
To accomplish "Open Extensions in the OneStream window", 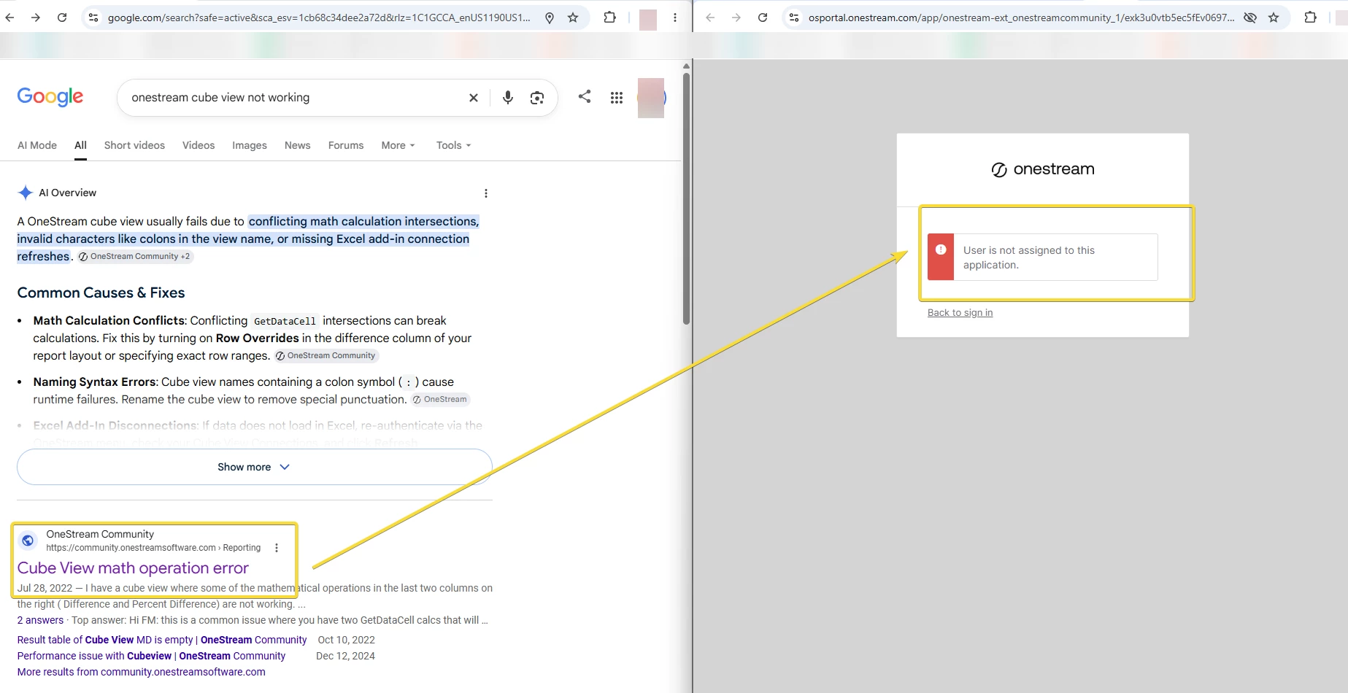I will click(x=1311, y=18).
